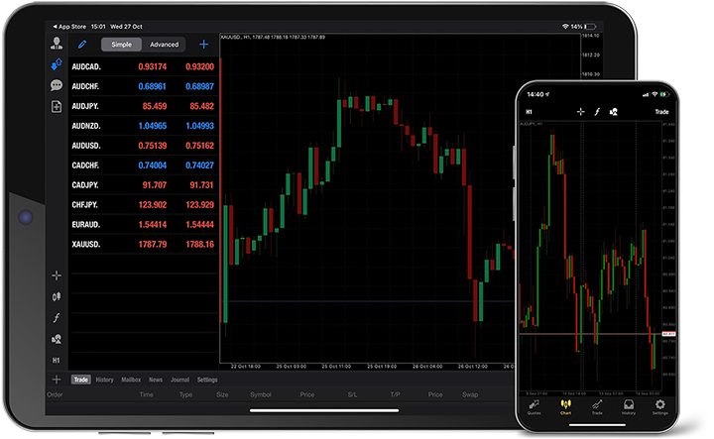This screenshot has width=714, height=439.
Task: Switch to the Journal tab
Action: click(x=179, y=380)
